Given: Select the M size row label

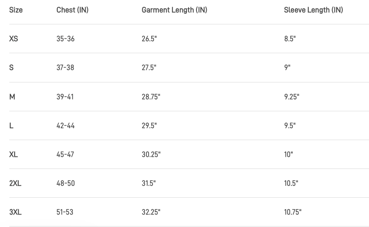Looking at the screenshot, I should click(x=12, y=97).
